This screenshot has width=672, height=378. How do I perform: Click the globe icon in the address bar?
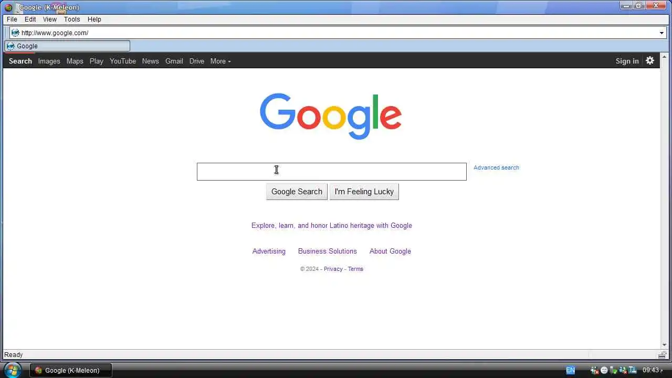(x=15, y=33)
